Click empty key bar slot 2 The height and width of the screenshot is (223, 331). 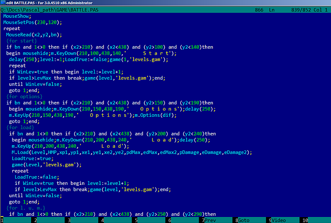click(49, 220)
